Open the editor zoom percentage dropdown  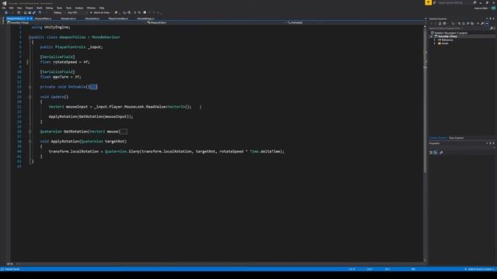(x=10, y=263)
